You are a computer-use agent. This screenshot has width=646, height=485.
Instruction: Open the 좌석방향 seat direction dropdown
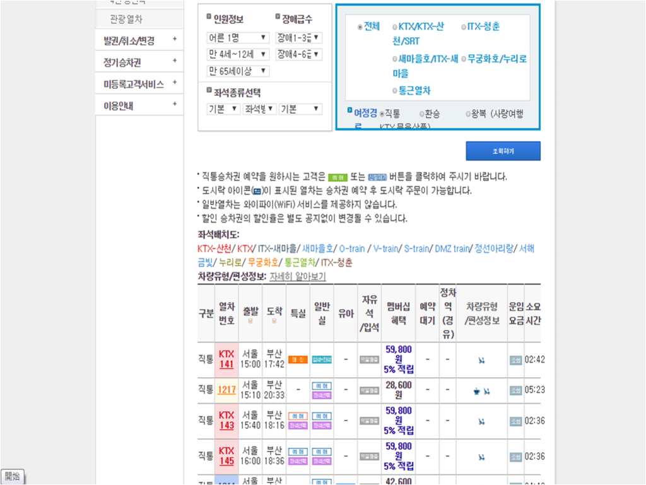259,109
